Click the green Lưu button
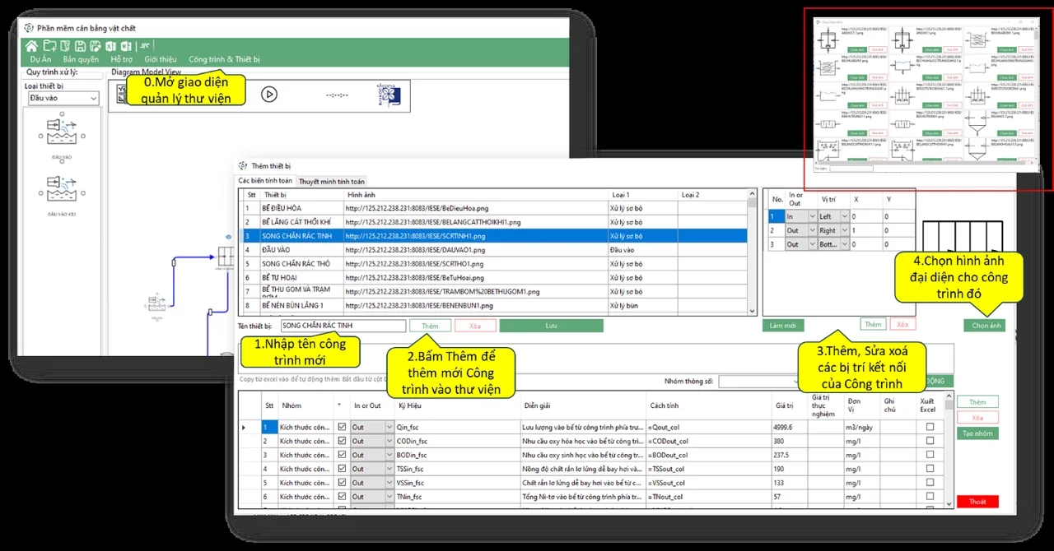The image size is (1054, 551). [551, 326]
